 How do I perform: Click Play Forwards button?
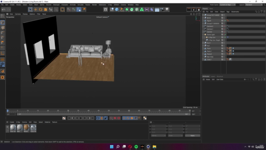pyautogui.click(x=81, y=118)
